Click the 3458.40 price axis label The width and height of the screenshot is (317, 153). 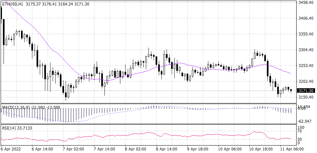[x=306, y=3]
